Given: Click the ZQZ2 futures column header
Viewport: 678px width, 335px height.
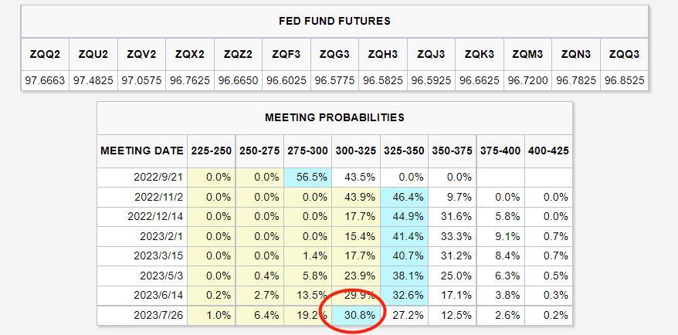Looking at the screenshot, I should (238, 54).
